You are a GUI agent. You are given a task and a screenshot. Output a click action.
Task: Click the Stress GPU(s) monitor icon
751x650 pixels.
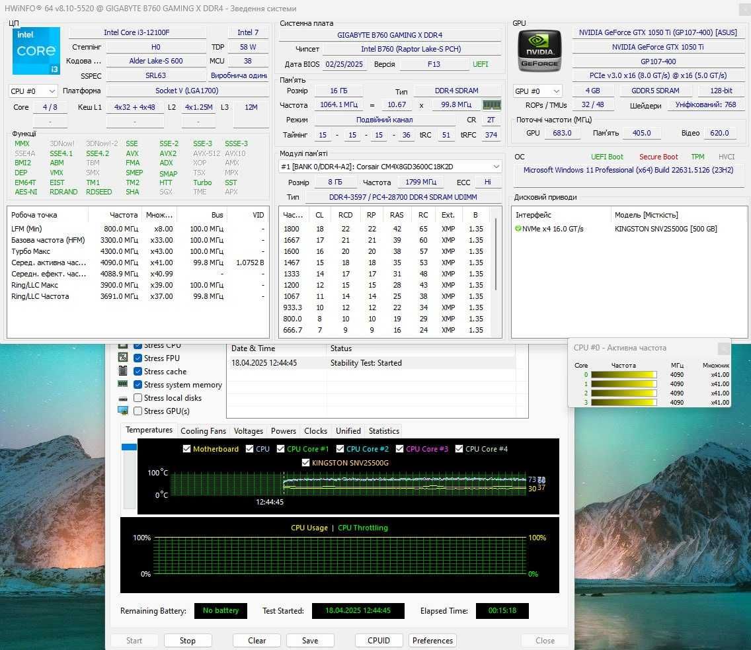[x=122, y=411]
